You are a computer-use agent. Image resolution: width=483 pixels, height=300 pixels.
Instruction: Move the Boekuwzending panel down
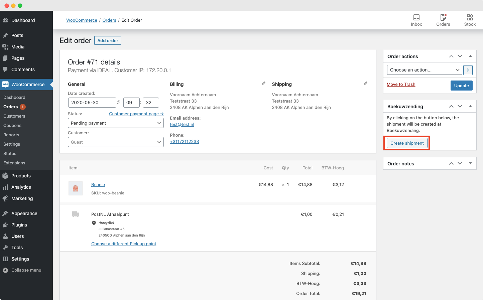pos(460,106)
